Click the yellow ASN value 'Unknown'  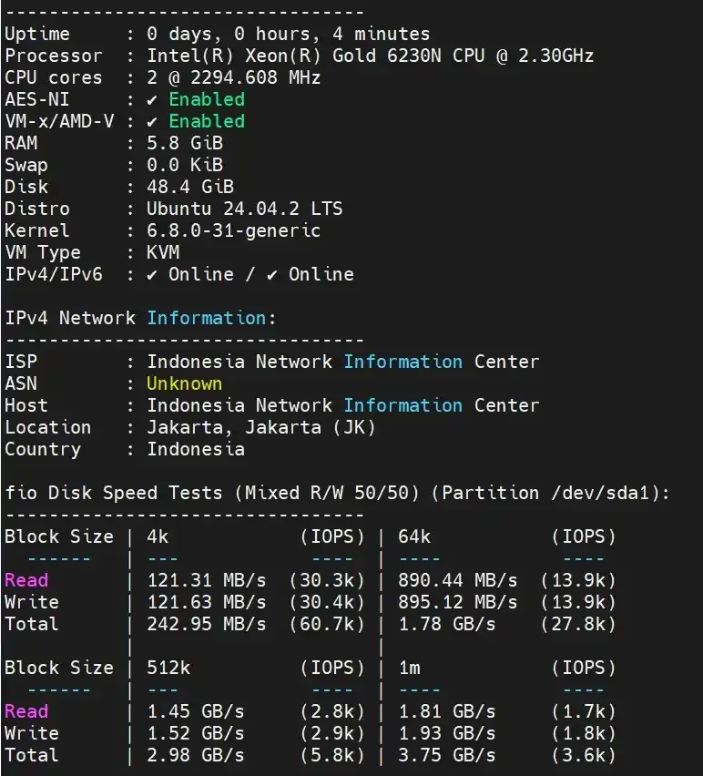tap(185, 383)
